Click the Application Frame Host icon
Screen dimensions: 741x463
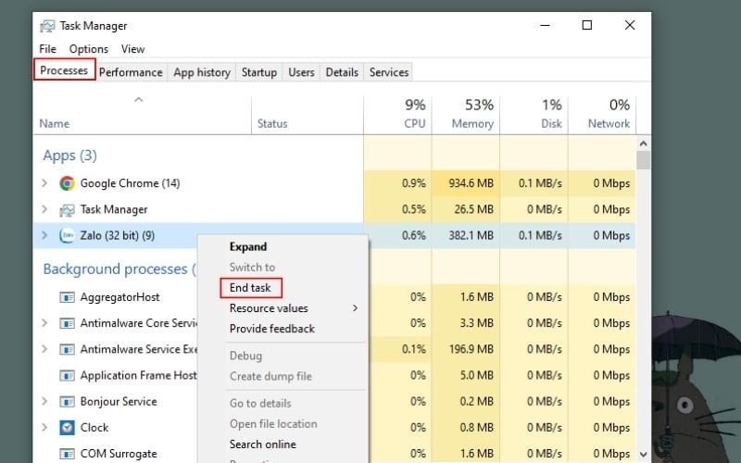[x=67, y=376]
